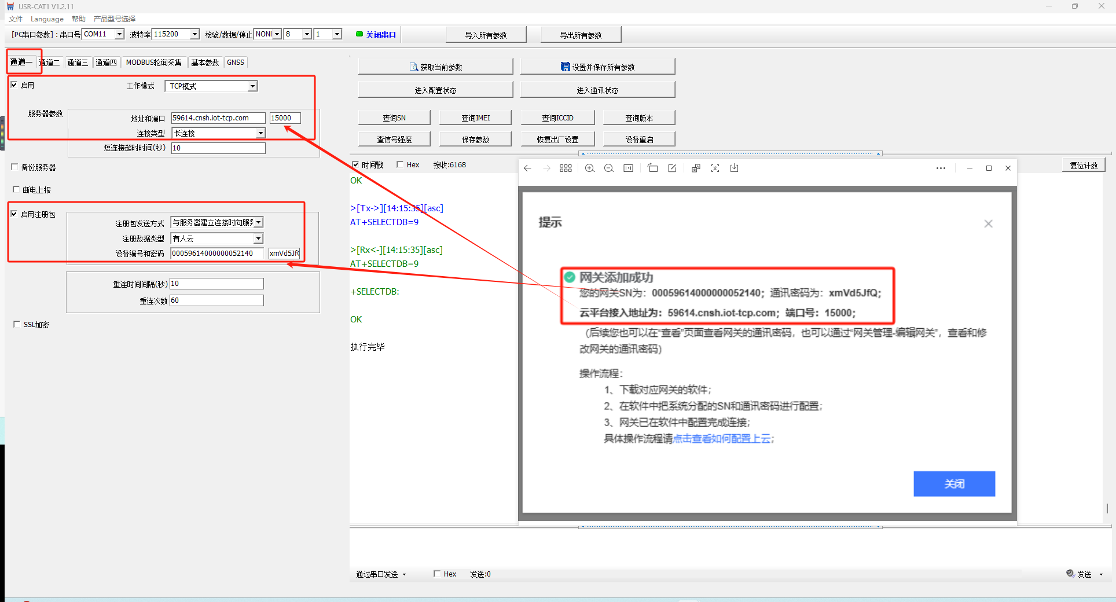Enable the 备份服务器 checkbox
This screenshot has width=1116, height=602.
click(x=15, y=167)
